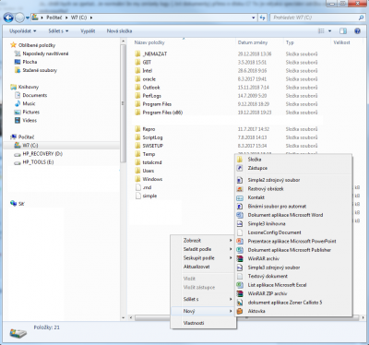The width and height of the screenshot is (369, 345).
Task: Open the view options dropdown arrow
Action: [x=329, y=31]
